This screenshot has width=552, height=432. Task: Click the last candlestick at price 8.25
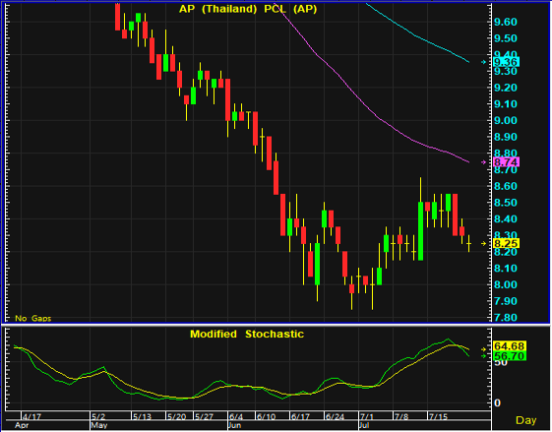[469, 243]
